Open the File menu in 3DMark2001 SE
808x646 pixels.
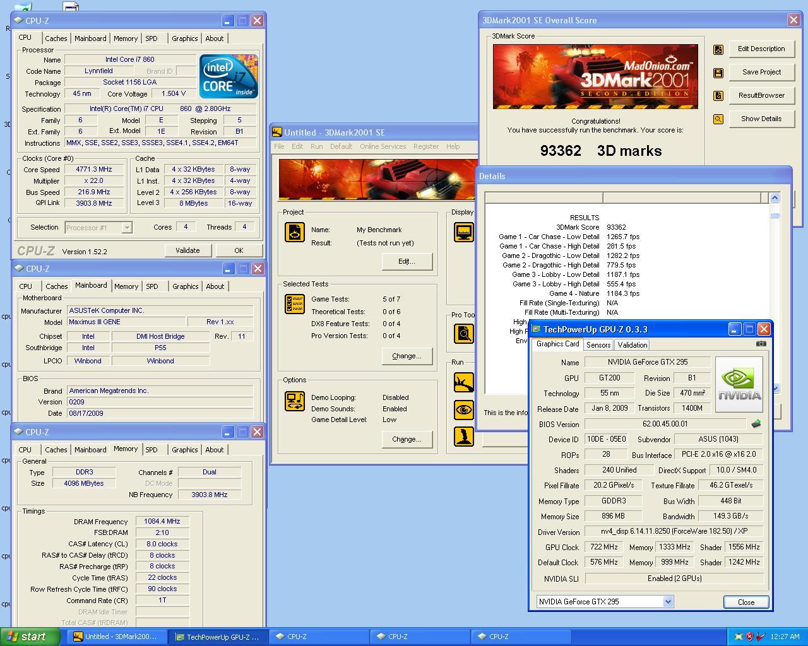(x=279, y=146)
